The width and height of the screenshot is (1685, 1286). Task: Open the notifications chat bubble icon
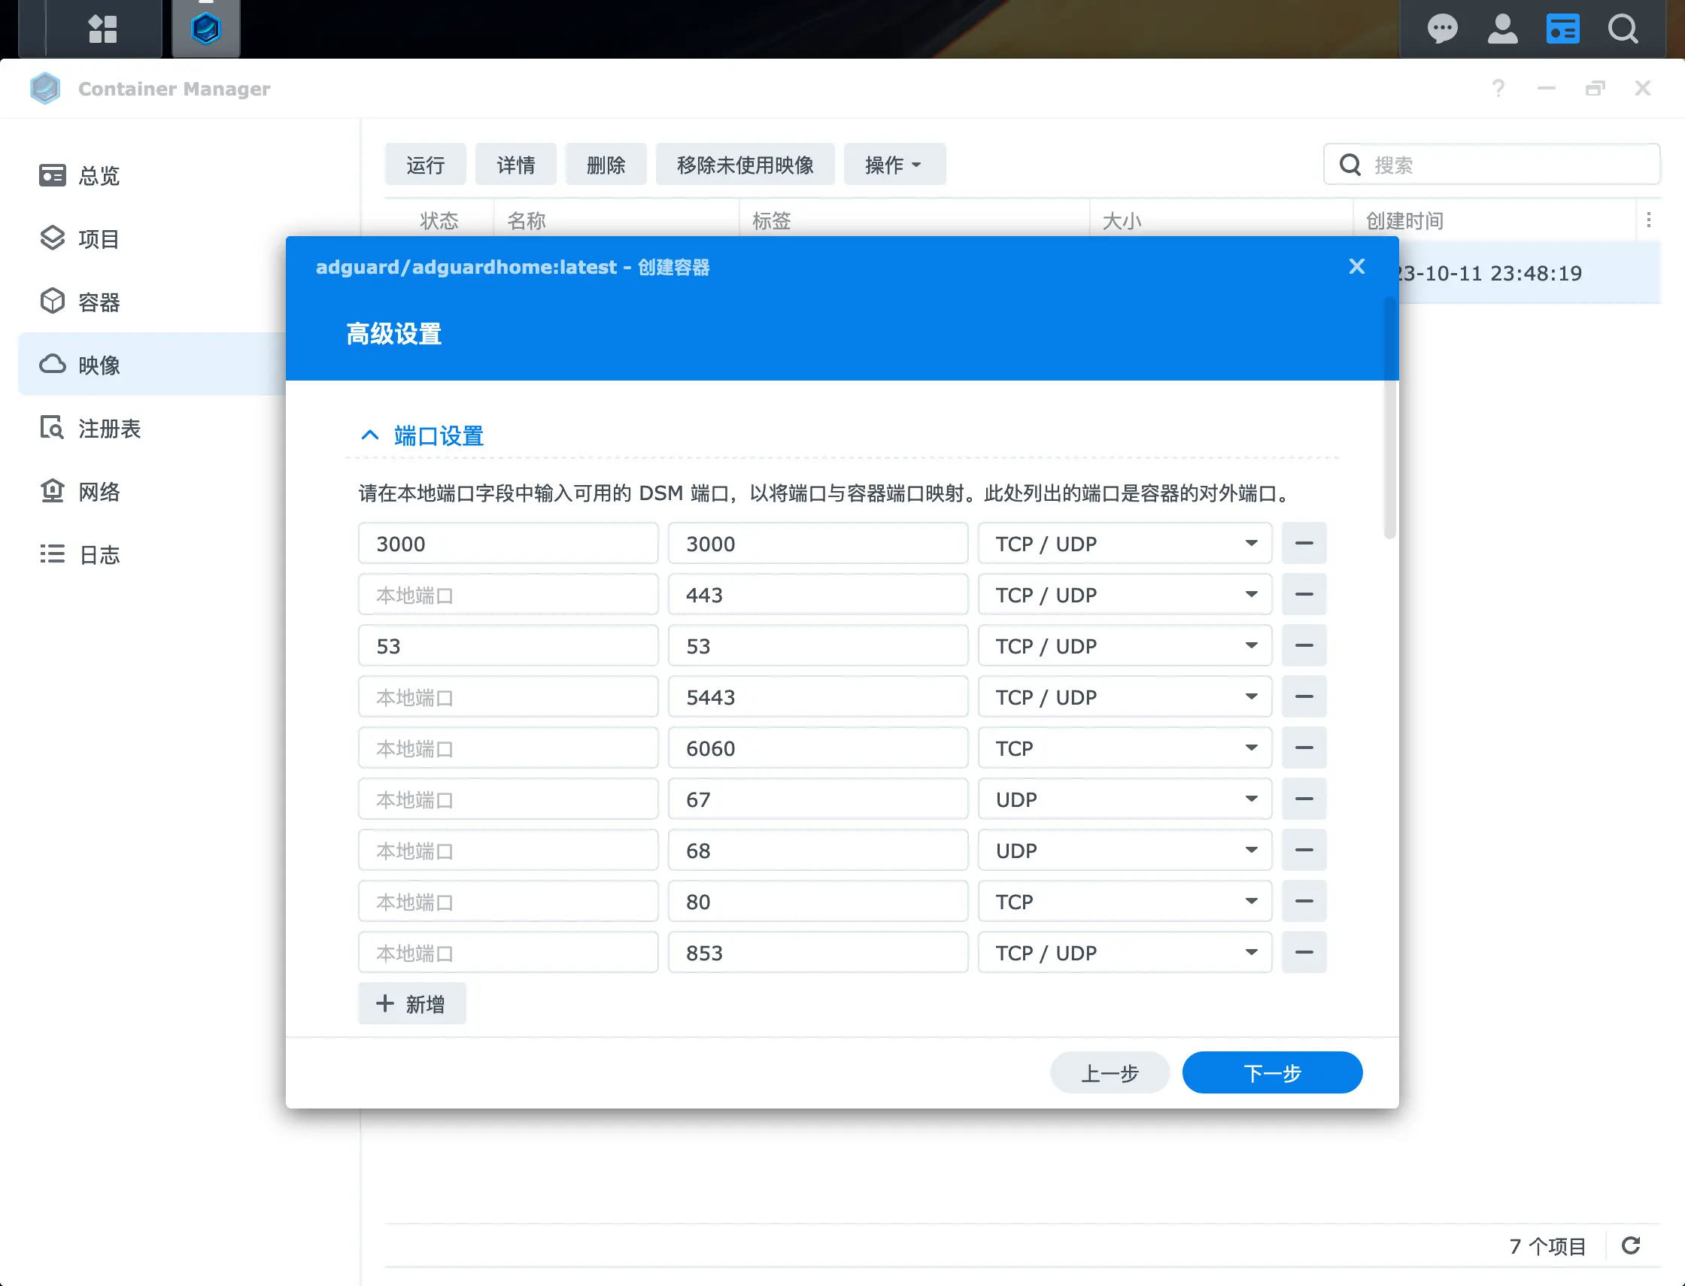[x=1442, y=29]
